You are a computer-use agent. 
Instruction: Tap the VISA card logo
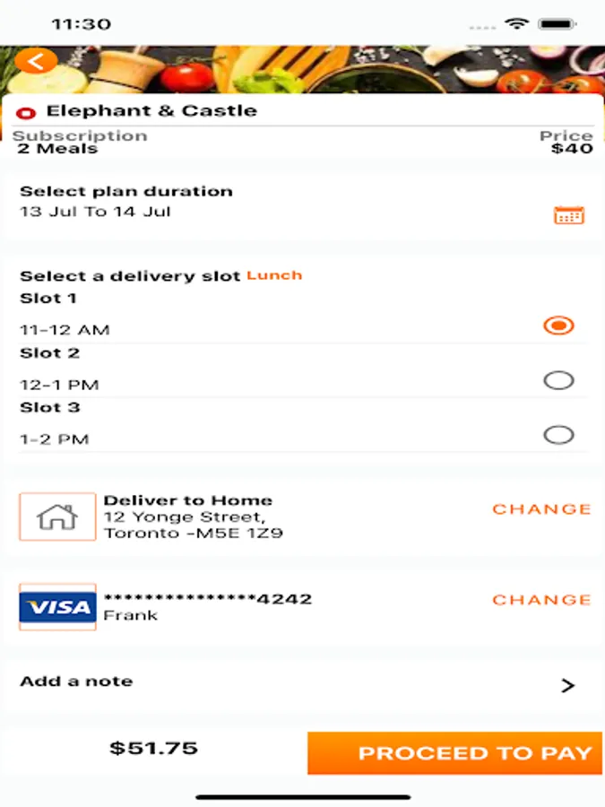(x=57, y=607)
